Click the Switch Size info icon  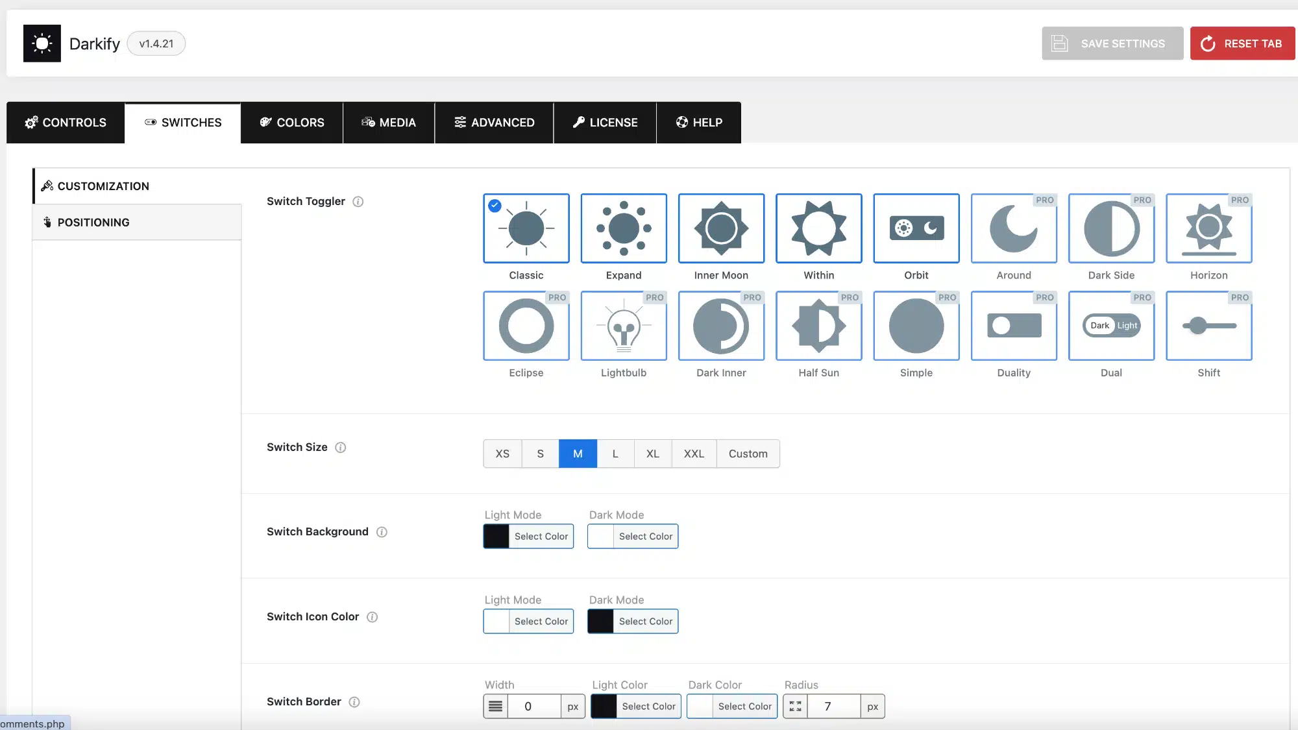340,448
